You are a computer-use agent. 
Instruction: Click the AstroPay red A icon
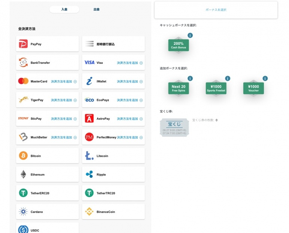click(89, 118)
